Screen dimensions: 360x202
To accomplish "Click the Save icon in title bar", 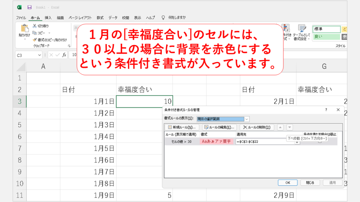I will [x=29, y=7].
